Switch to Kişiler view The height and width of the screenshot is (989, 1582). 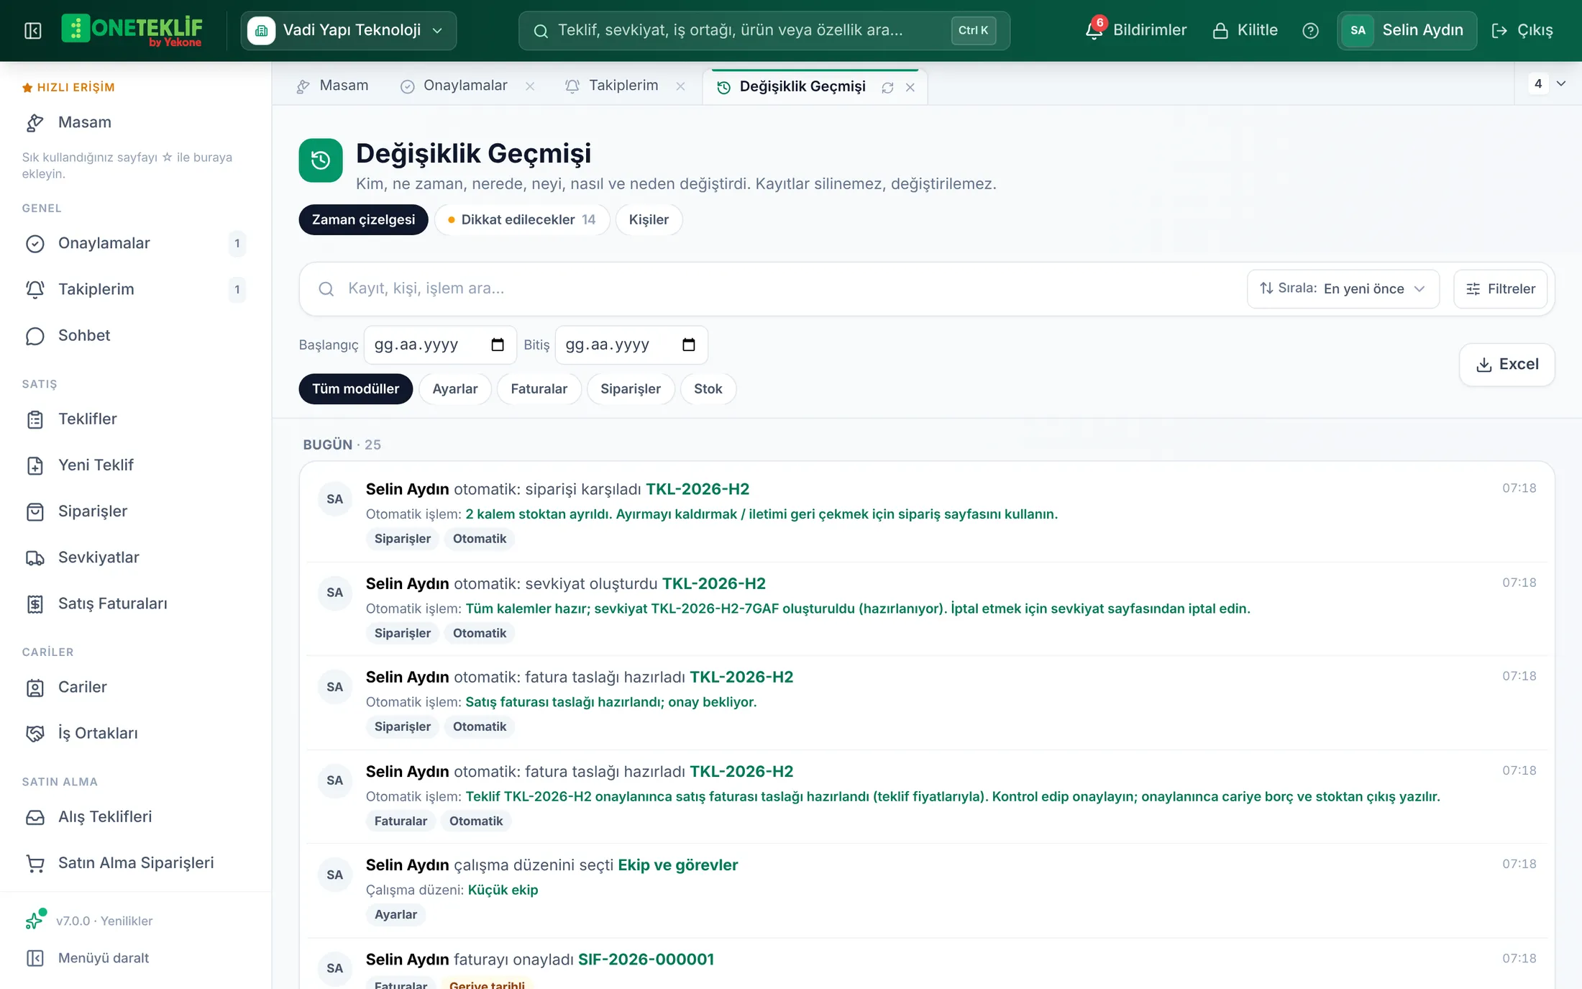649,219
